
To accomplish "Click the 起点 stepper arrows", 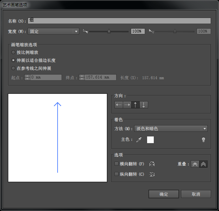I will [x=27, y=77].
